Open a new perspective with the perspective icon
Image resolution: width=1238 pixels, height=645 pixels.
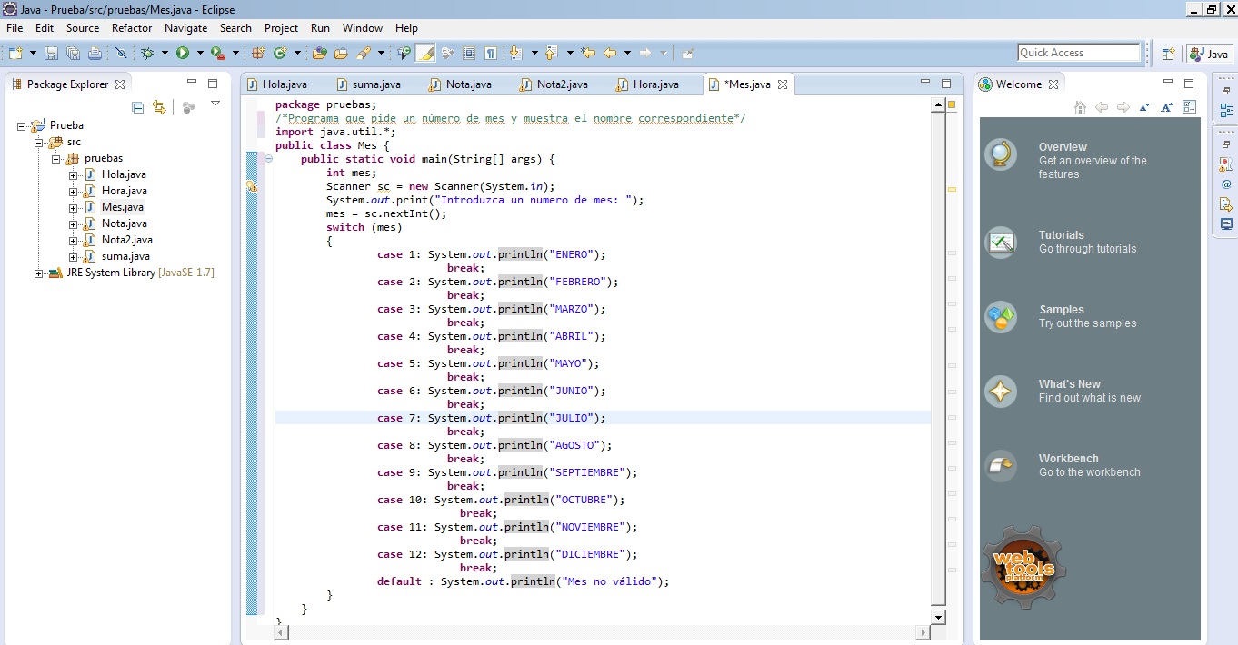(1168, 54)
